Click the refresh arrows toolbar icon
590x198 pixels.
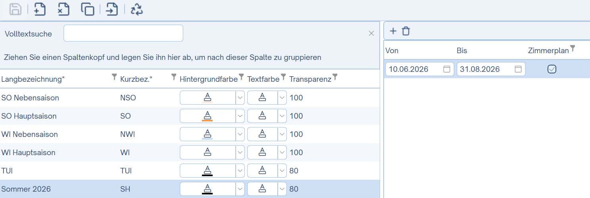pyautogui.click(x=136, y=9)
